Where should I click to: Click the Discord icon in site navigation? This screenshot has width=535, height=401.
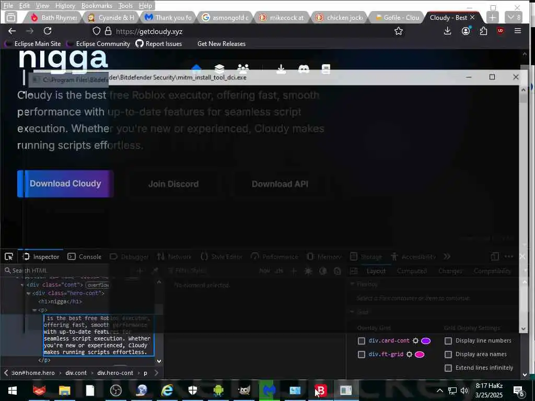[x=304, y=68]
